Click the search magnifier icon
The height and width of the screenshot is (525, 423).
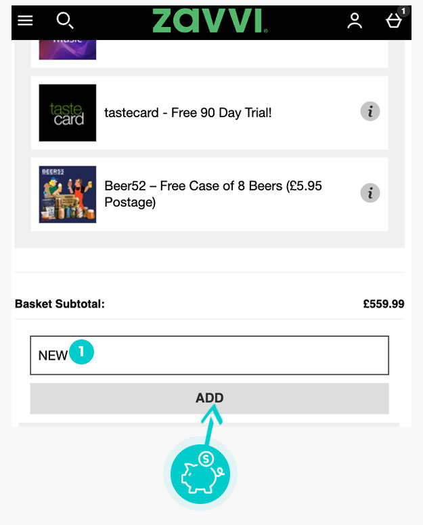[x=64, y=21]
